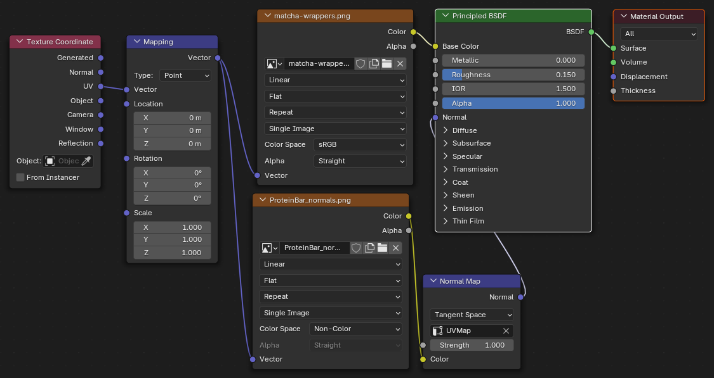Click the Normal Map Strength field

click(x=472, y=345)
